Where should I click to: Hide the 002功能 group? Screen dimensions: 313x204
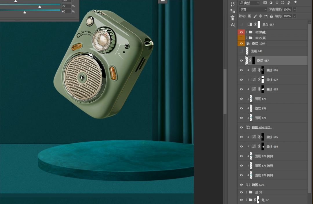coord(241,32)
